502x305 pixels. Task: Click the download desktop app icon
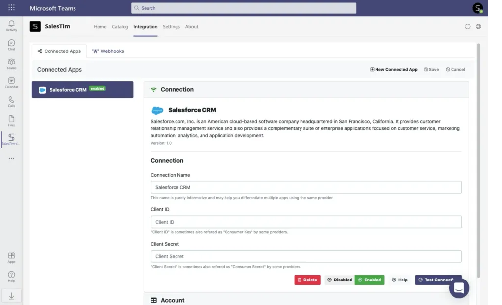pyautogui.click(x=12, y=296)
